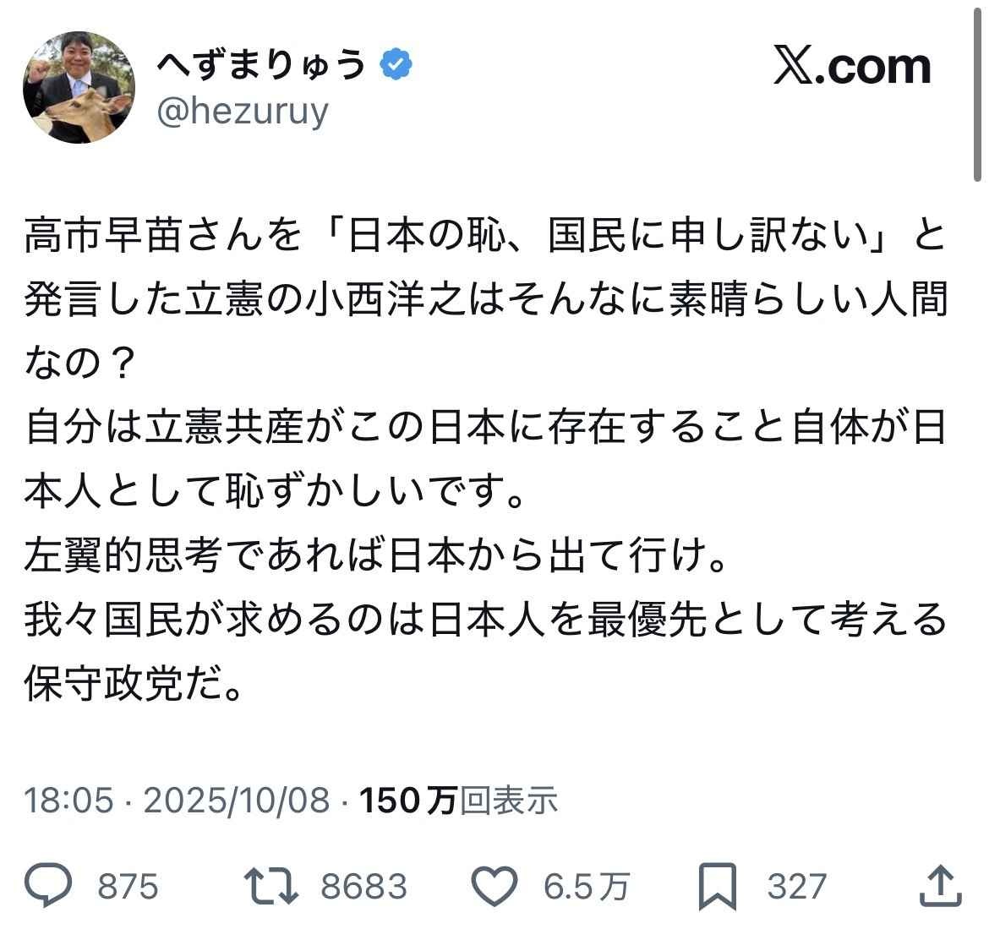Repost this tweet with the retweet icon
The image size is (989, 940).
270,886
